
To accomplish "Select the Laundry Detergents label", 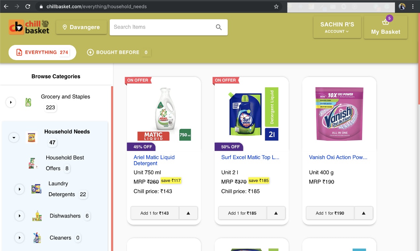I will pos(62,189).
